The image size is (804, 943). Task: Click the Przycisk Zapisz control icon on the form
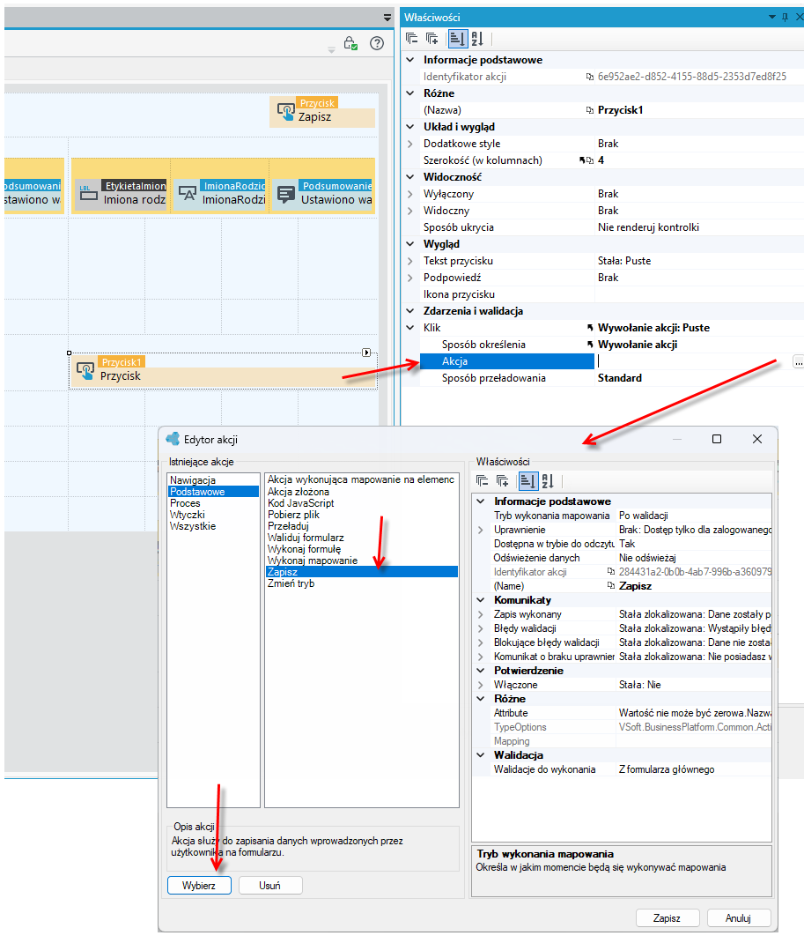point(285,111)
